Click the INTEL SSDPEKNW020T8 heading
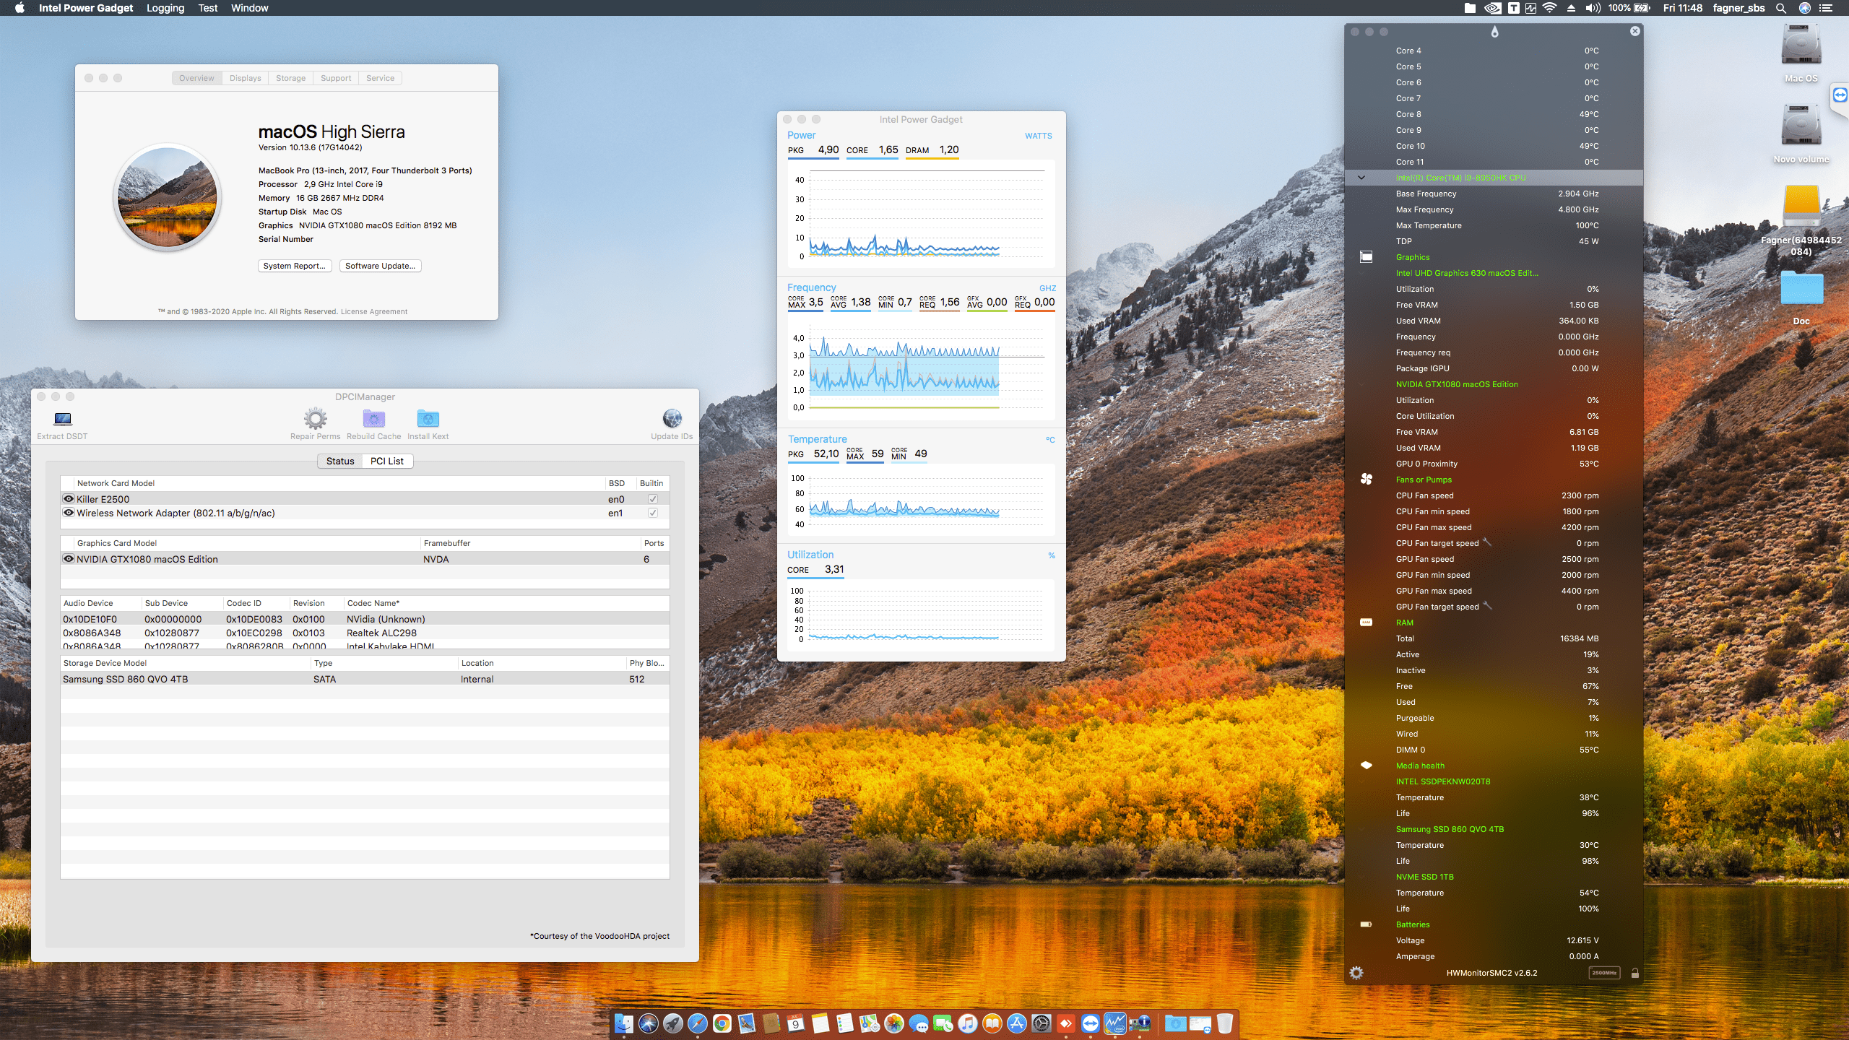Screen dimensions: 1849x1040 click(x=1443, y=781)
